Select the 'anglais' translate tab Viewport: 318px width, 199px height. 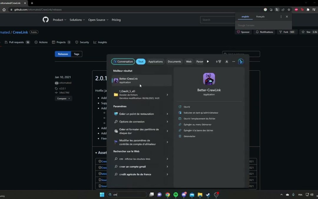[x=245, y=17]
